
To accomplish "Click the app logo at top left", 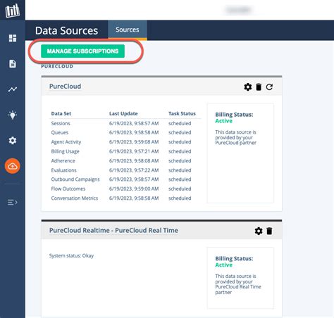I will [x=13, y=11].
